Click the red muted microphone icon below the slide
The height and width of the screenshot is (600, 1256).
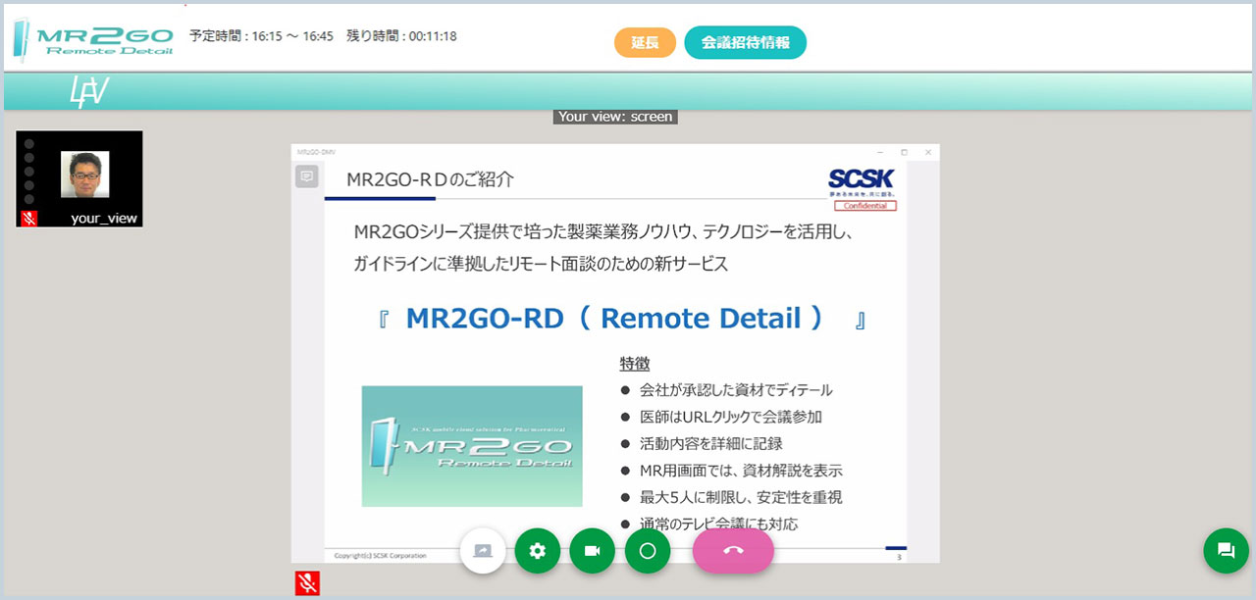pos(308,583)
